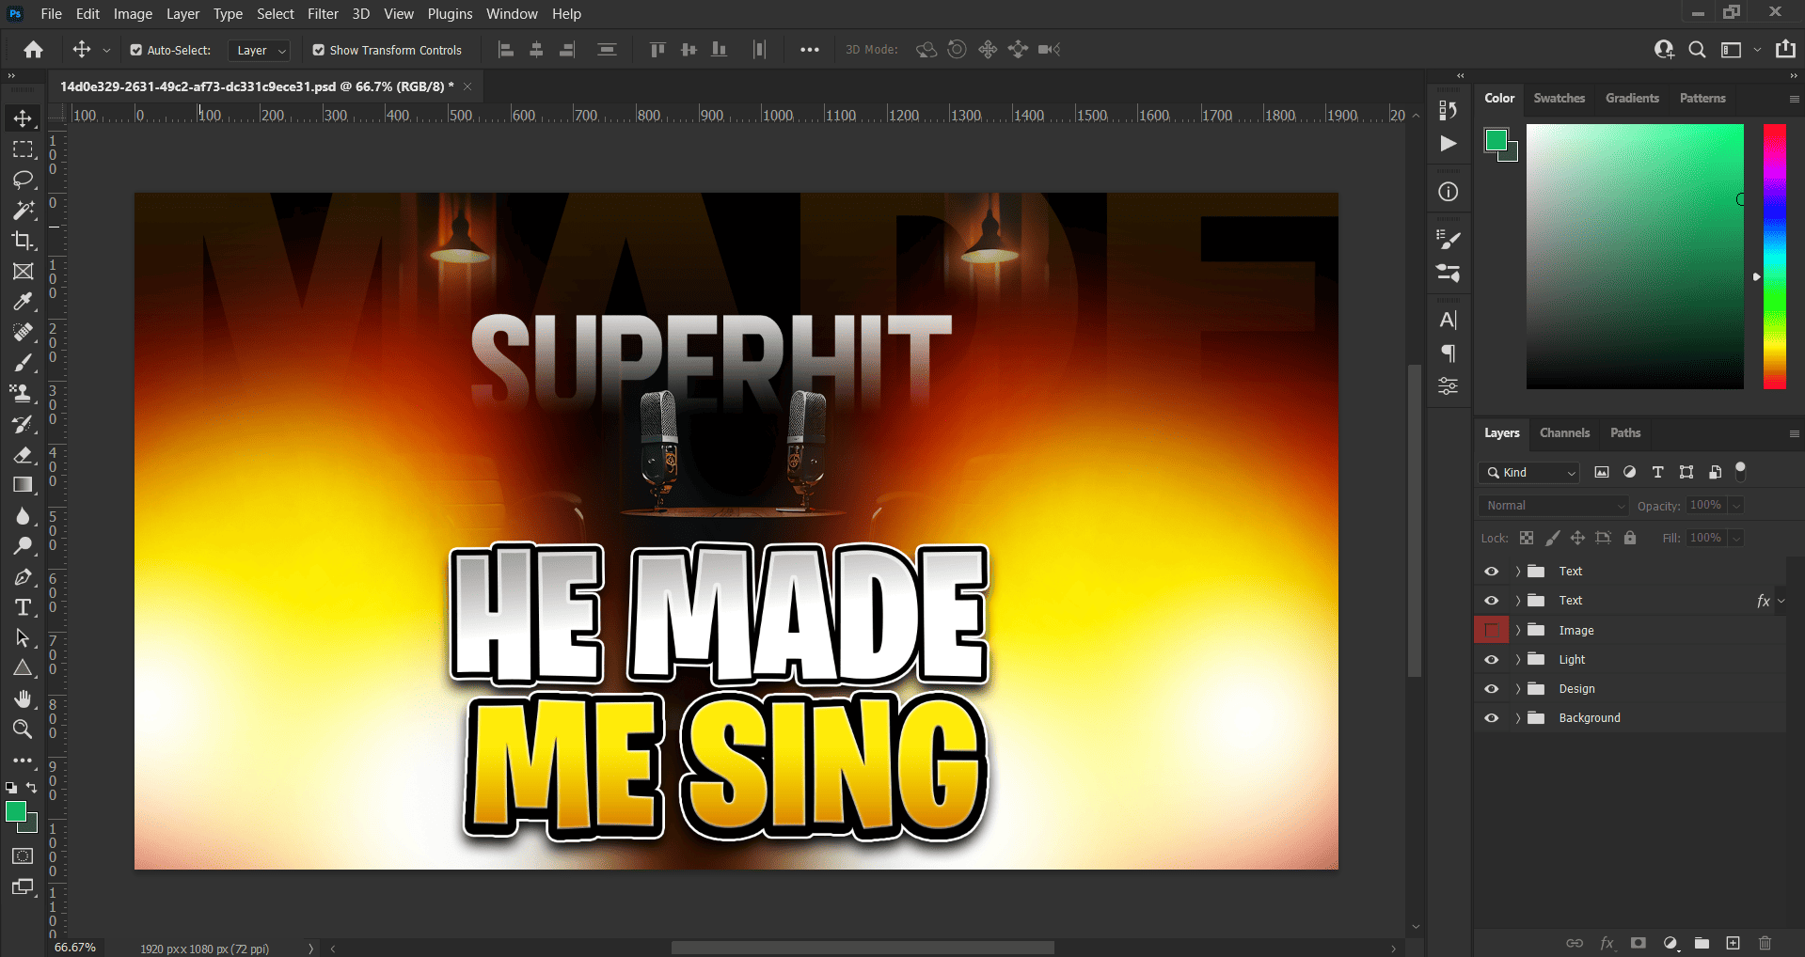Open the blend mode Normal dropdown
Image resolution: width=1805 pixels, height=957 pixels.
[x=1553, y=506]
